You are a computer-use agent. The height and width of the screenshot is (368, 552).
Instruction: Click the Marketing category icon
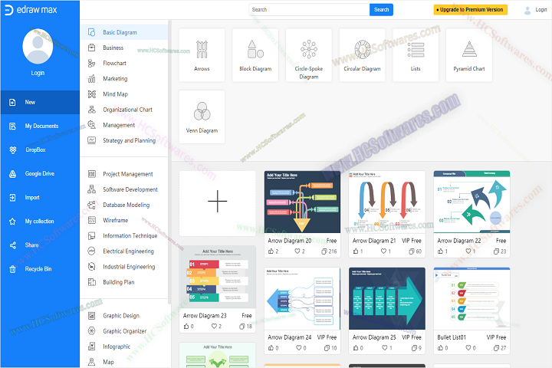tap(91, 78)
